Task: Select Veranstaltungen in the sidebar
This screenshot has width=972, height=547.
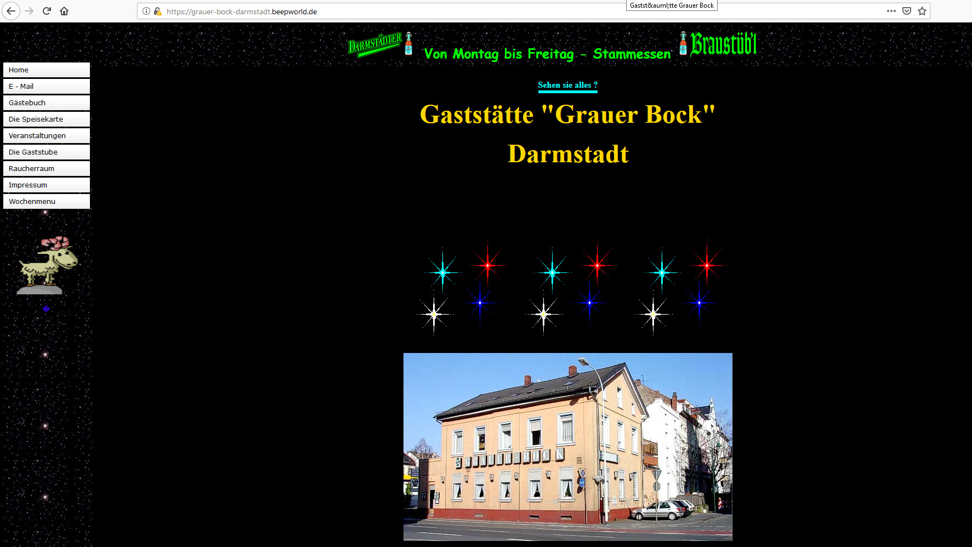Action: (47, 135)
